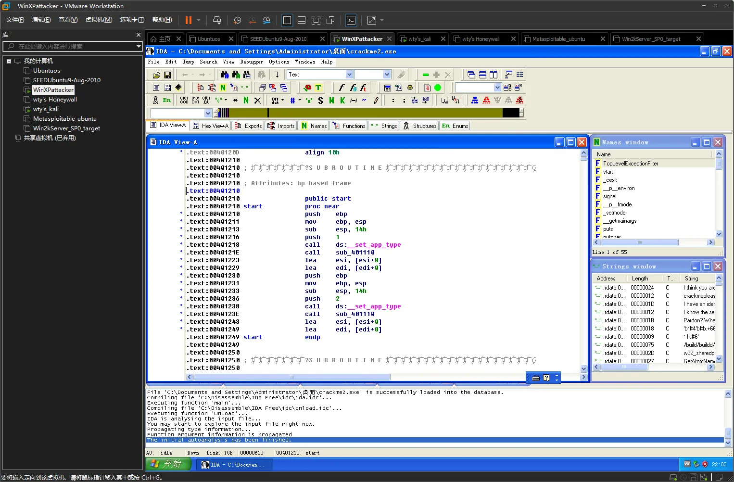Screen dimensions: 734x482
Task: Click the IDA open file folder icon
Action: (x=156, y=75)
